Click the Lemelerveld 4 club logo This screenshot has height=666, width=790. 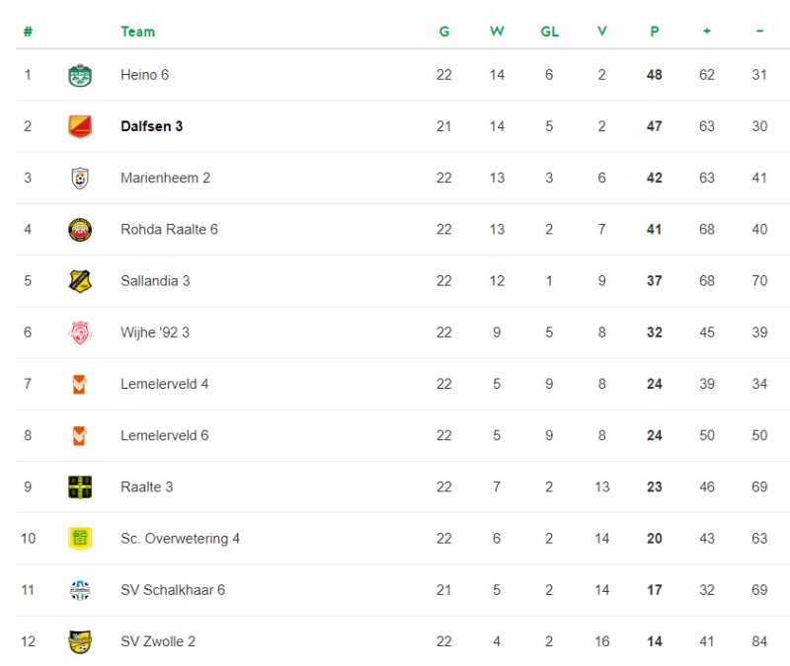click(x=80, y=384)
